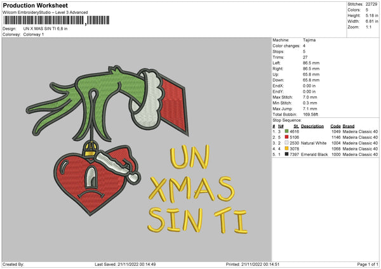
Task: Select the 'Natural White' description
Action: (x=314, y=143)
